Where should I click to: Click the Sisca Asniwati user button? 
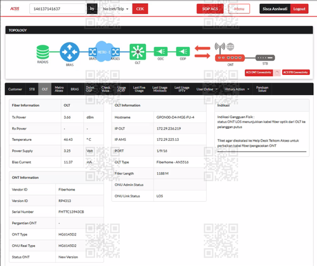pos(275,9)
